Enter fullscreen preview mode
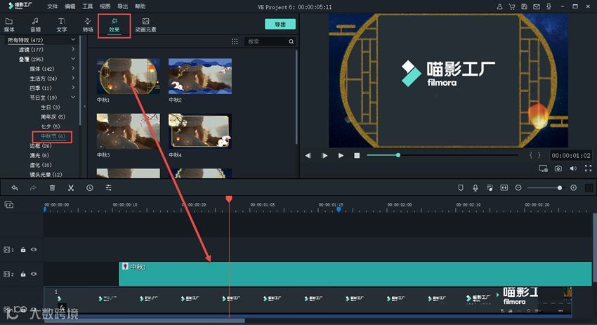 (x=589, y=168)
